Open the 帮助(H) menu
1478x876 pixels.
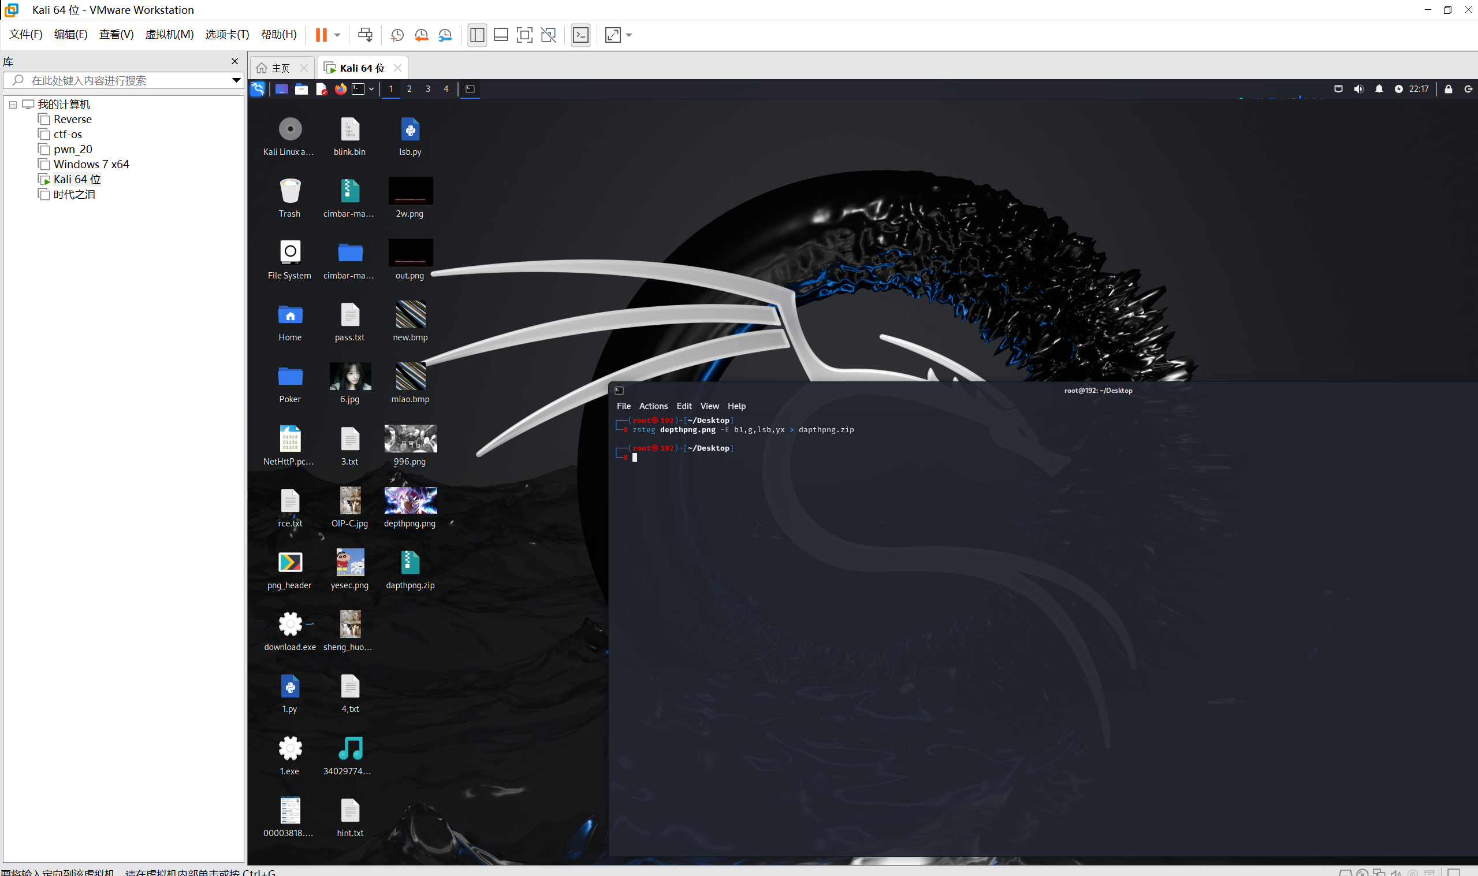point(278,34)
